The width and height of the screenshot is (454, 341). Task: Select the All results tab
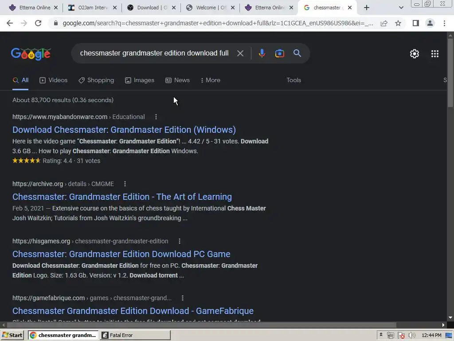pos(20,80)
